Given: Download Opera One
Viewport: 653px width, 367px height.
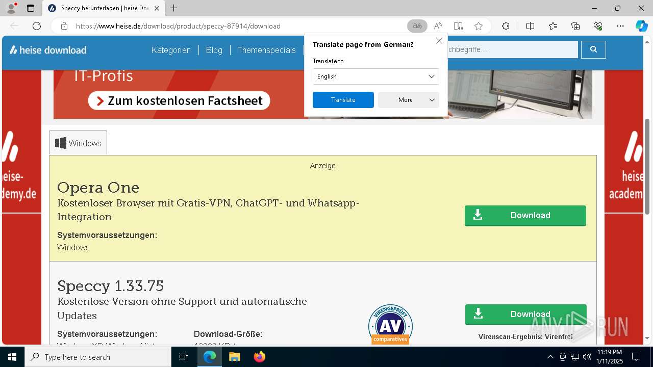Looking at the screenshot, I should [525, 216].
